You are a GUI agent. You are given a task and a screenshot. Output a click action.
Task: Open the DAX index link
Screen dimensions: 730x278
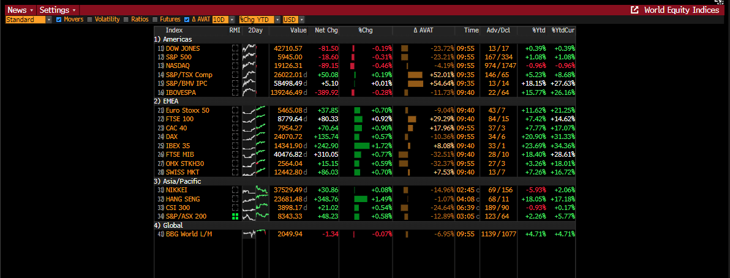click(x=172, y=137)
